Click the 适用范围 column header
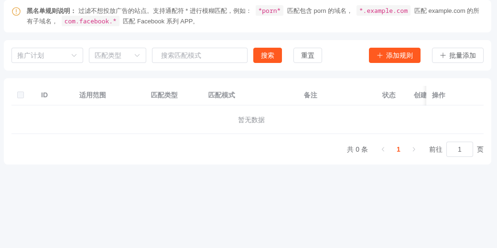This screenshot has height=248, width=497. 93,95
